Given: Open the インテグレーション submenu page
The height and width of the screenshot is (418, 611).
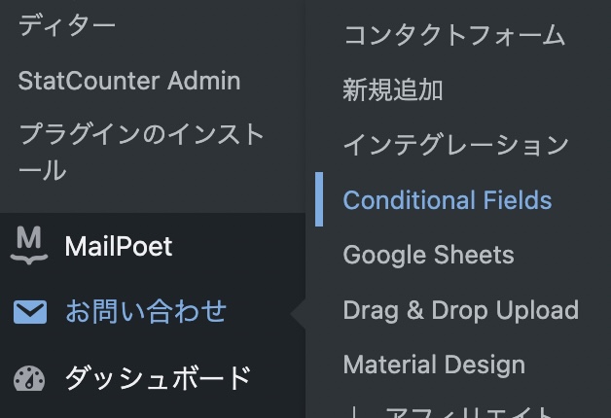Looking at the screenshot, I should click(455, 145).
